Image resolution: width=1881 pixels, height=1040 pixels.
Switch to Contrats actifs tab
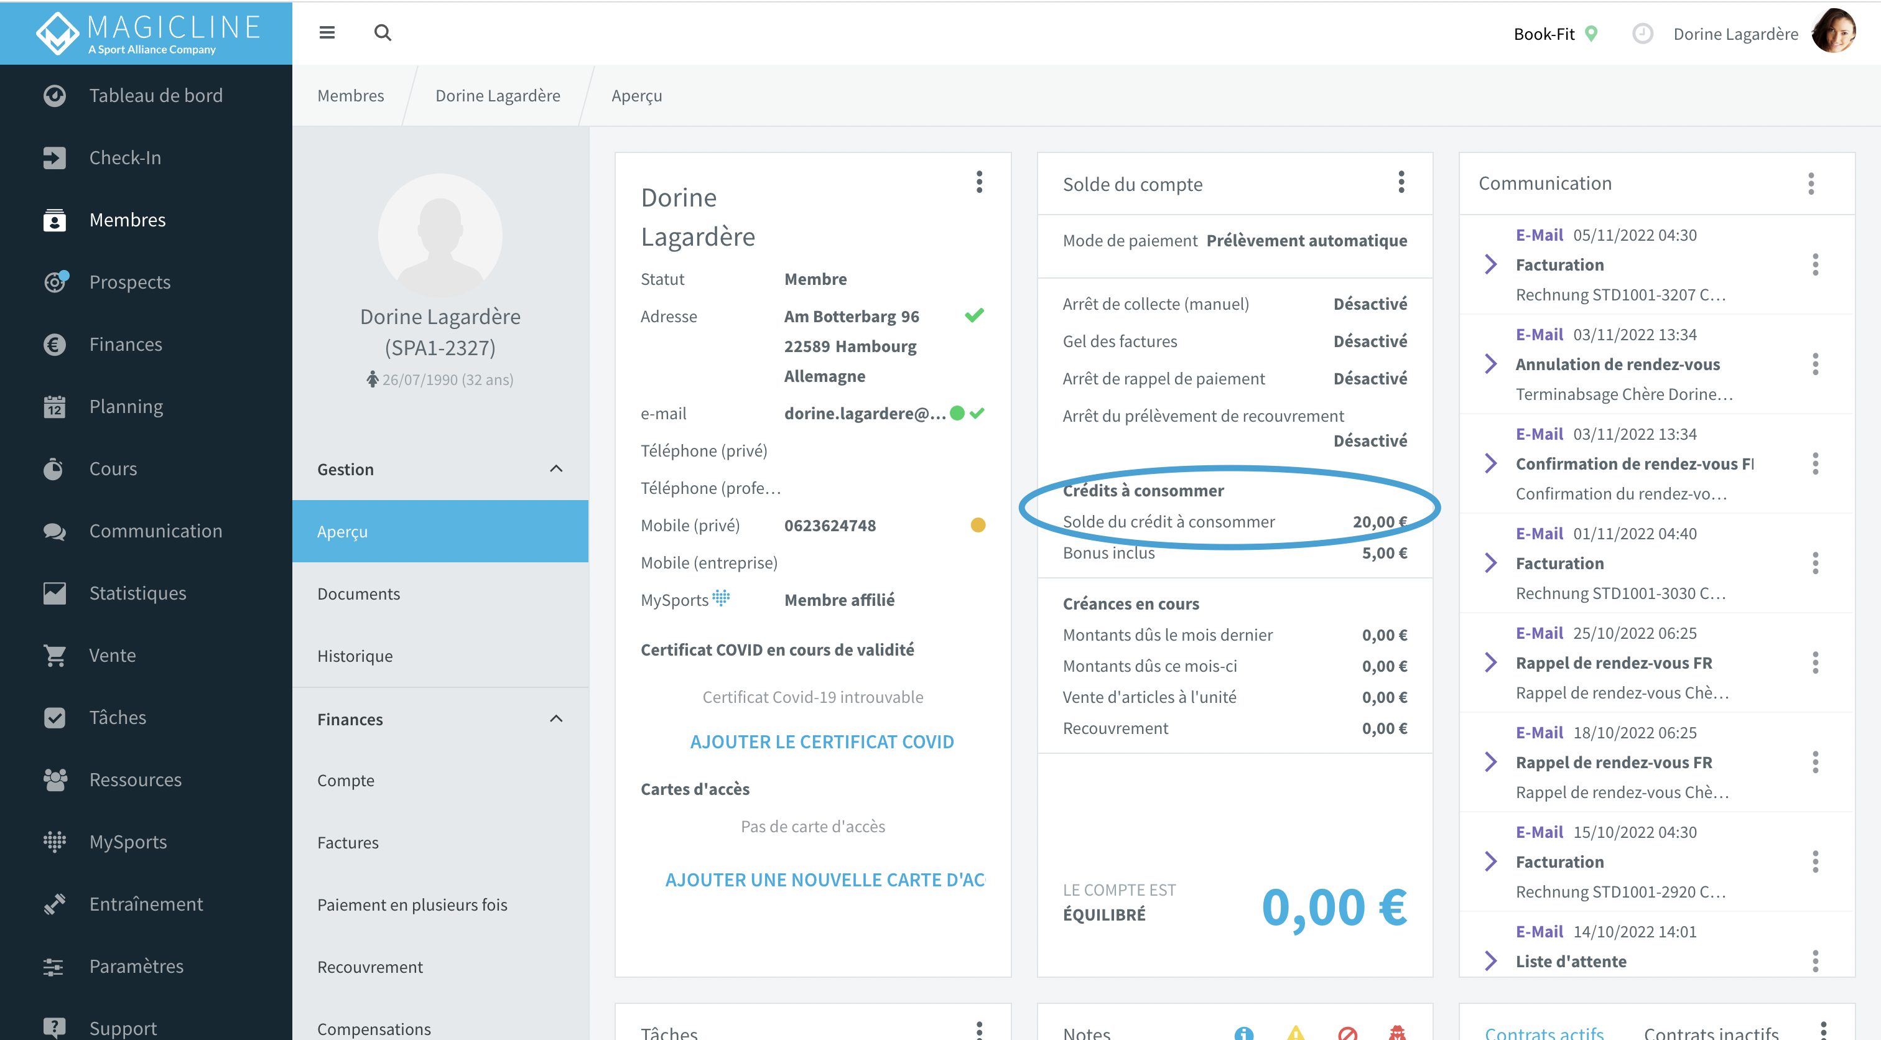(1544, 1032)
